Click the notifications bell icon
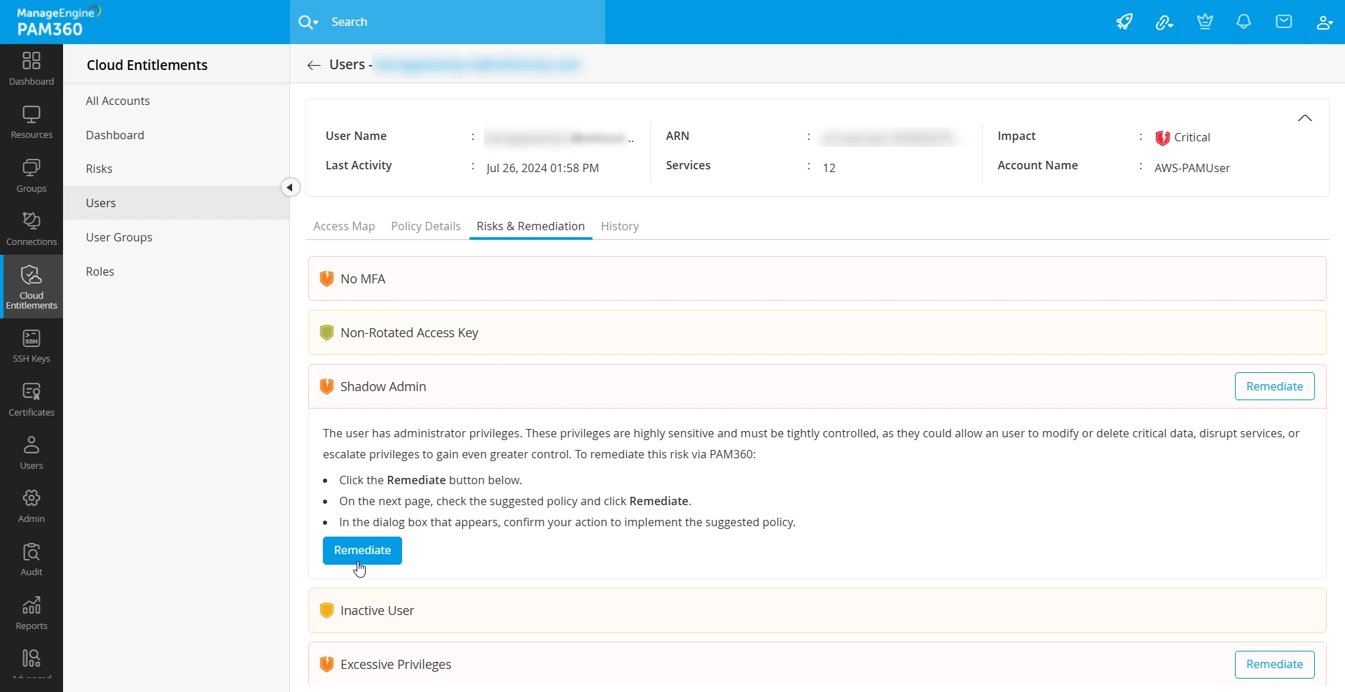 (x=1243, y=22)
